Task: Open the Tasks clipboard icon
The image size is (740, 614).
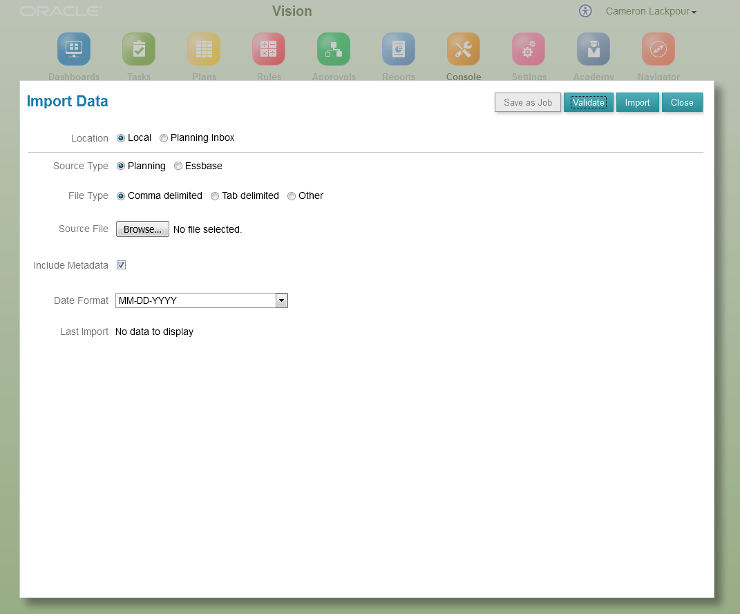Action: tap(139, 49)
